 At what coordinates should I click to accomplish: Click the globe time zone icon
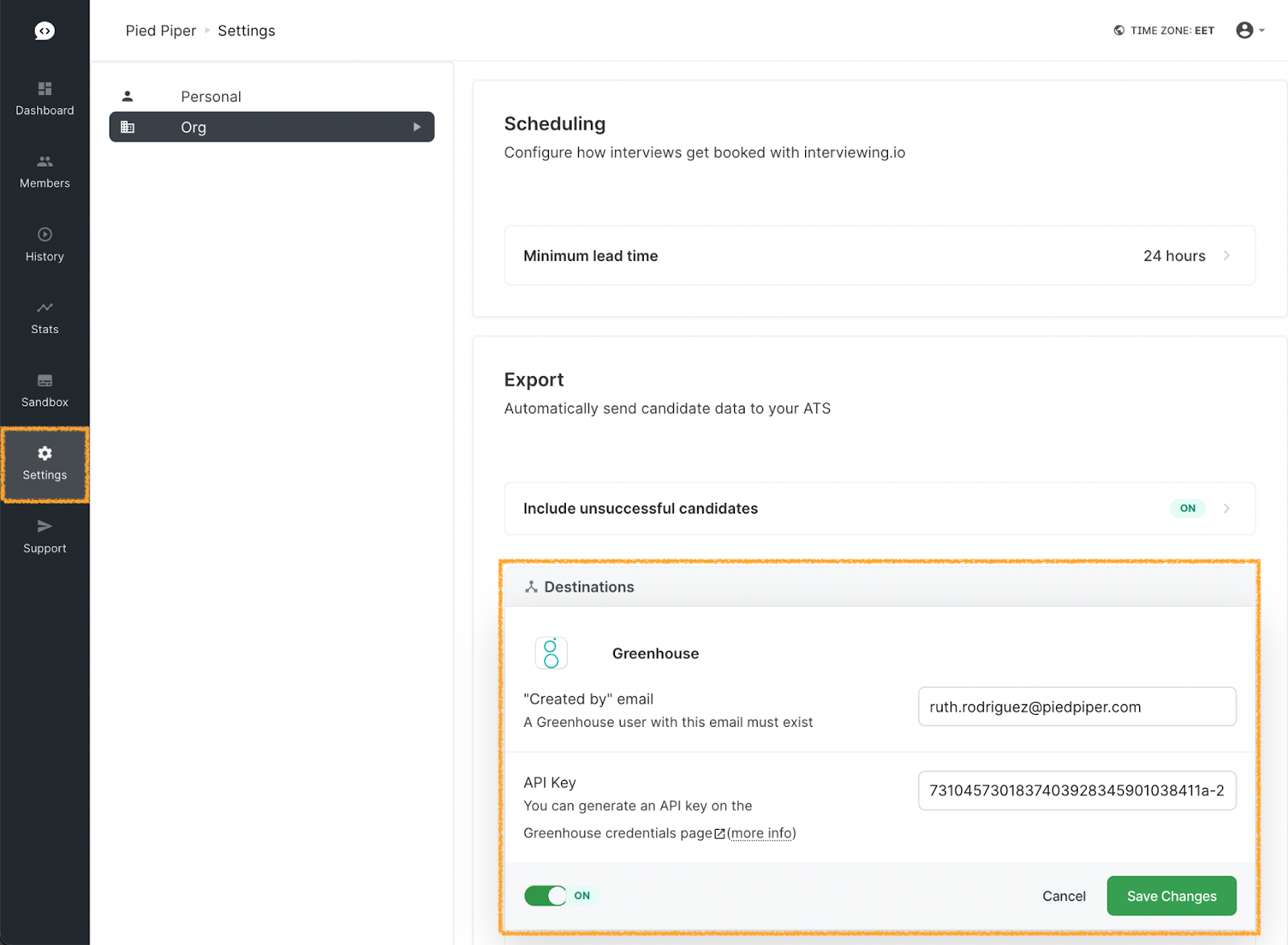pyautogui.click(x=1119, y=31)
